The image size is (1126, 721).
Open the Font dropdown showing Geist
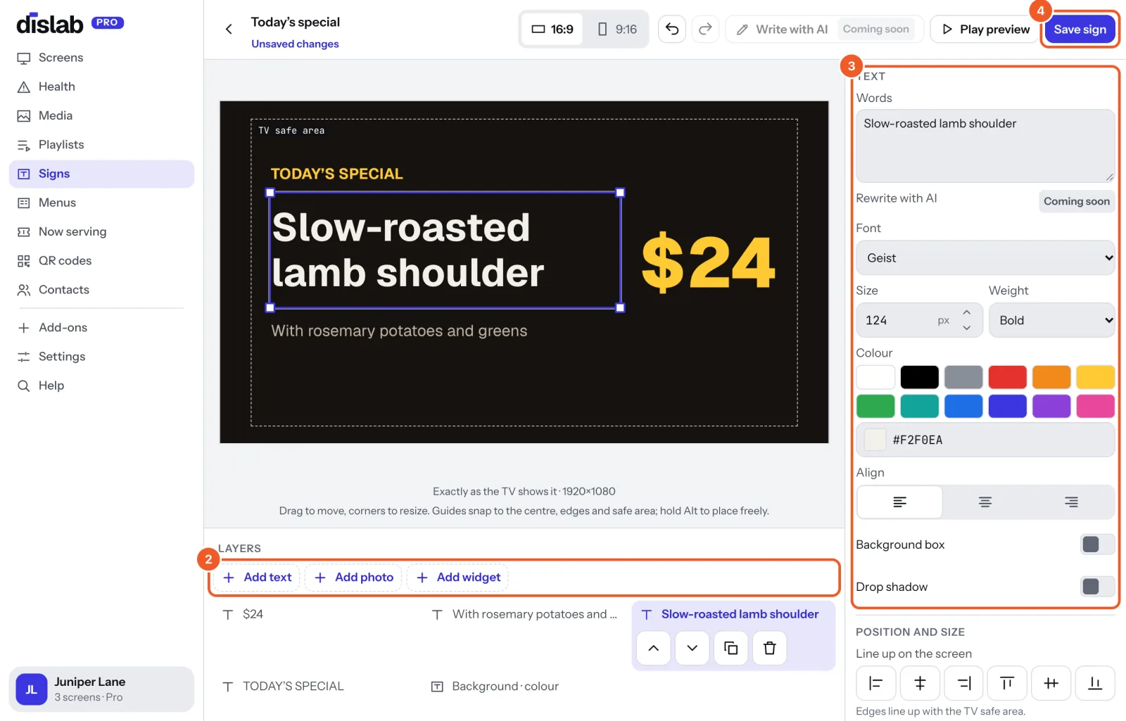[985, 258]
